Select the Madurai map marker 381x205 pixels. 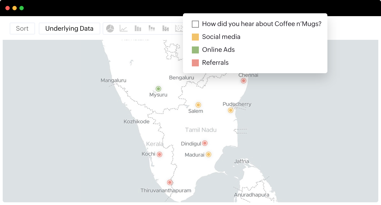pyautogui.click(x=209, y=154)
